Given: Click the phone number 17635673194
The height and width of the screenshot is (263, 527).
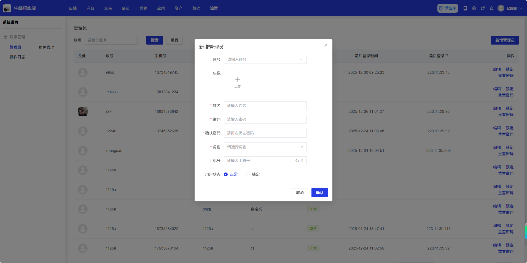Looking at the screenshot, I should [x=166, y=248].
